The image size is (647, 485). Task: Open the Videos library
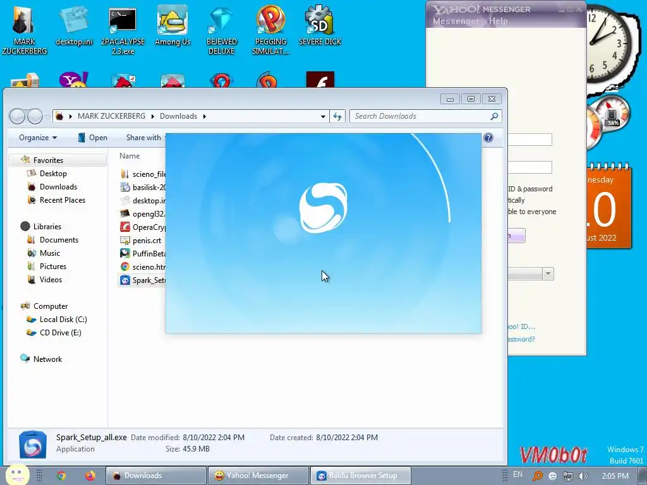[x=51, y=279]
